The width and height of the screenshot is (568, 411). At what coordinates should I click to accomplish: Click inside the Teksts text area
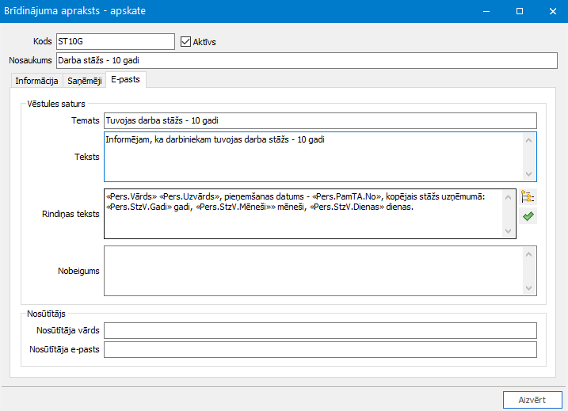pos(313,156)
